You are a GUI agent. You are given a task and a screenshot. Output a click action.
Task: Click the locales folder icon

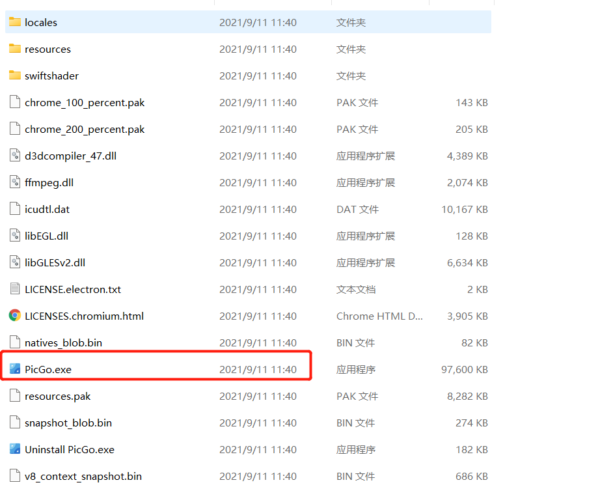pyautogui.click(x=15, y=22)
